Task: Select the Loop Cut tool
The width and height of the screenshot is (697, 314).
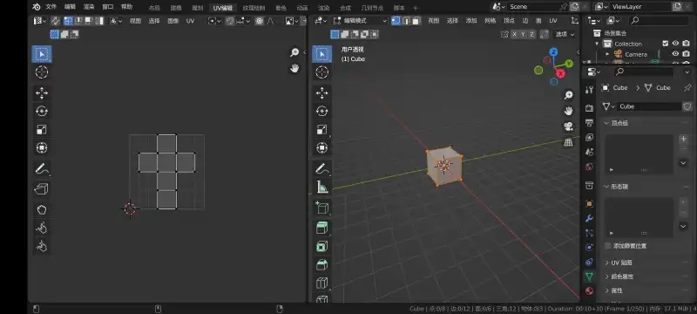Action: coord(321,283)
